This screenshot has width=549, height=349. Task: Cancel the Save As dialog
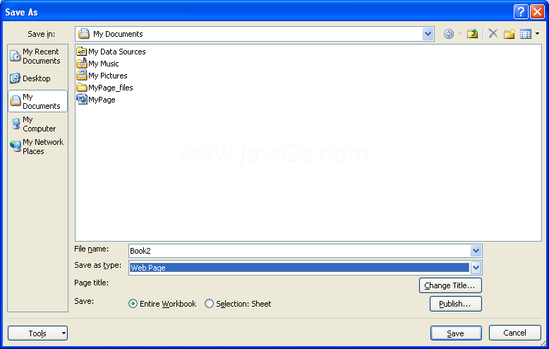click(514, 333)
